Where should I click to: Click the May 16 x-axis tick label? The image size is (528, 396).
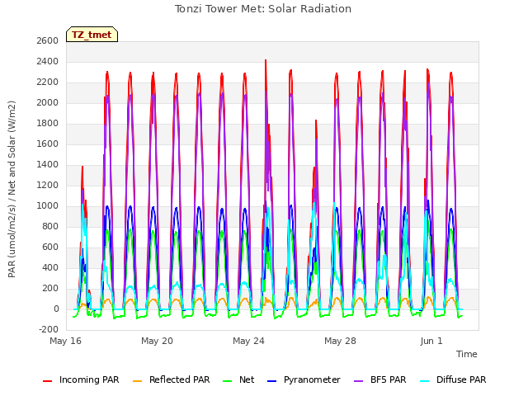(66, 341)
